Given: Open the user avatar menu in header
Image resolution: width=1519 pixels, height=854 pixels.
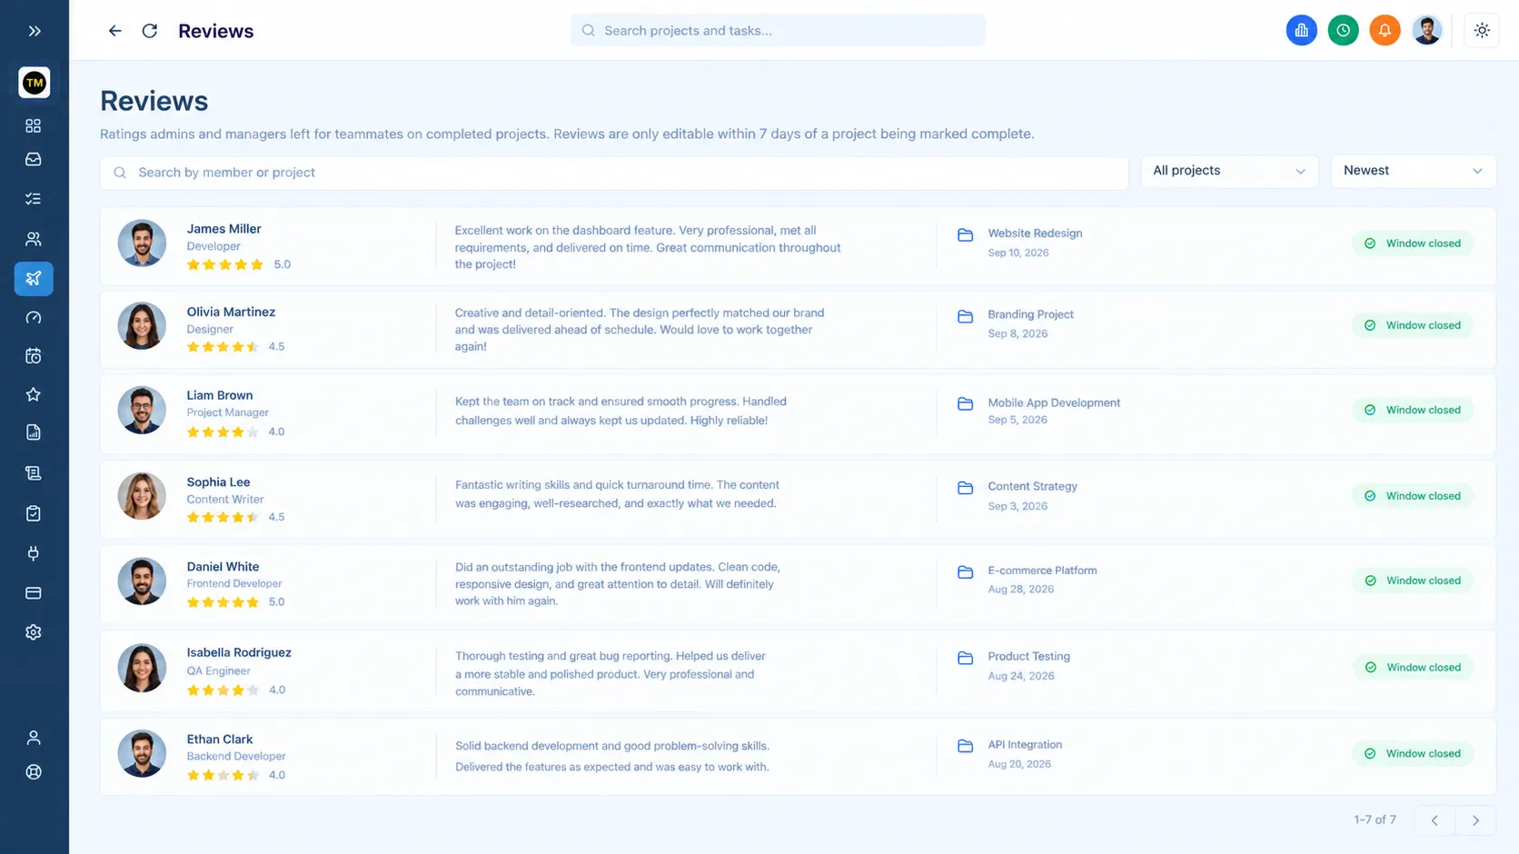Looking at the screenshot, I should pyautogui.click(x=1427, y=31).
